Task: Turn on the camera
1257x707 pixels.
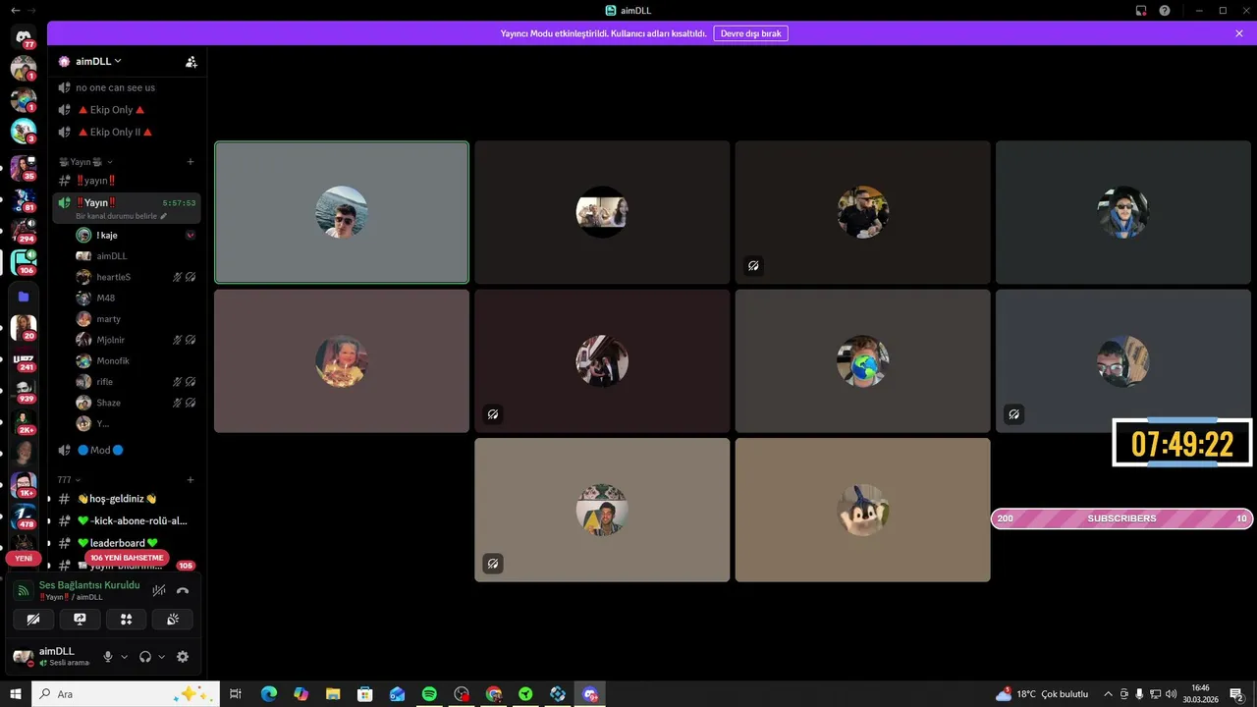Action: tap(33, 619)
